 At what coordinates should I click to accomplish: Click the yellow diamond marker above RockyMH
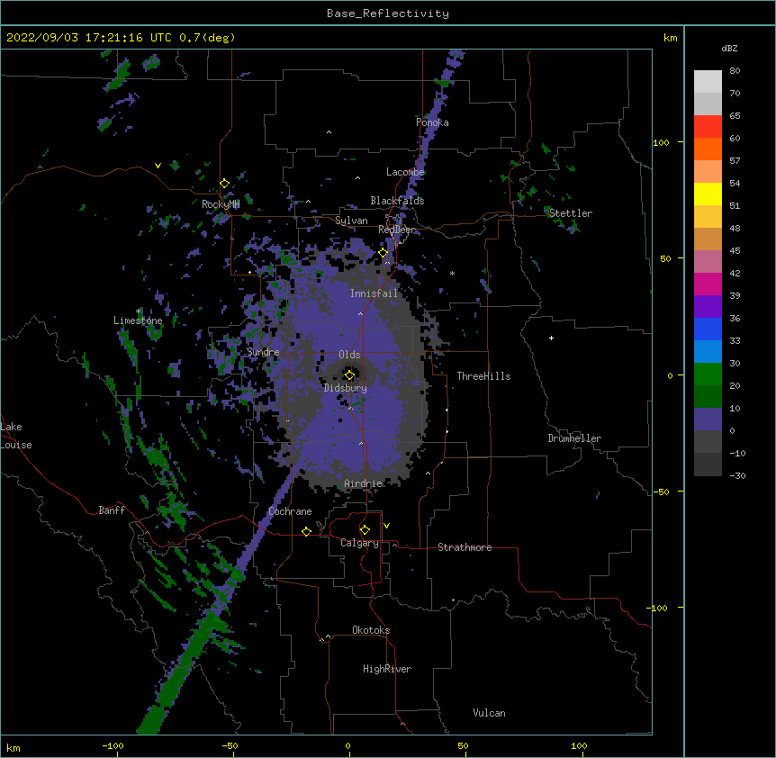point(224,184)
